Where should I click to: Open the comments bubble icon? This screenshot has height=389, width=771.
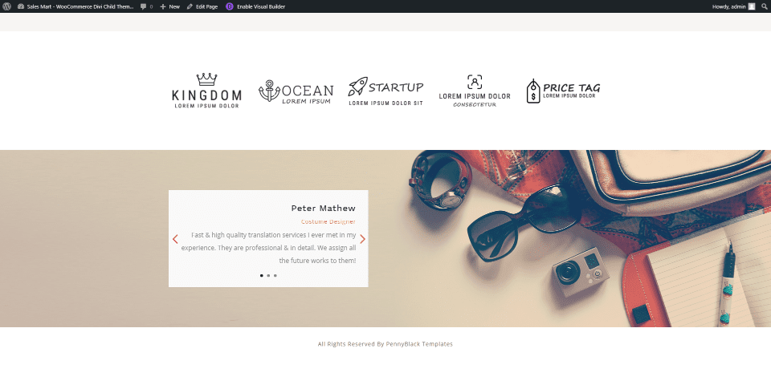click(143, 6)
